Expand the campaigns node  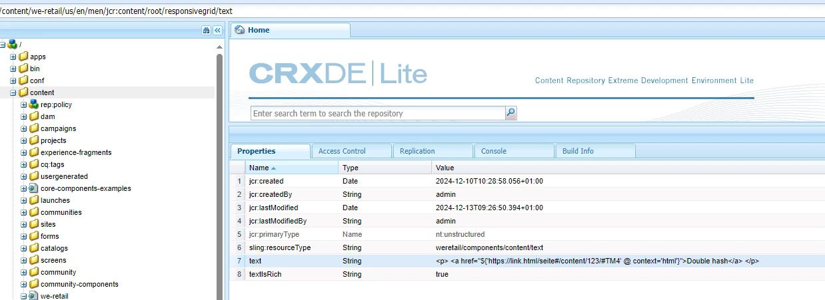[x=24, y=128]
